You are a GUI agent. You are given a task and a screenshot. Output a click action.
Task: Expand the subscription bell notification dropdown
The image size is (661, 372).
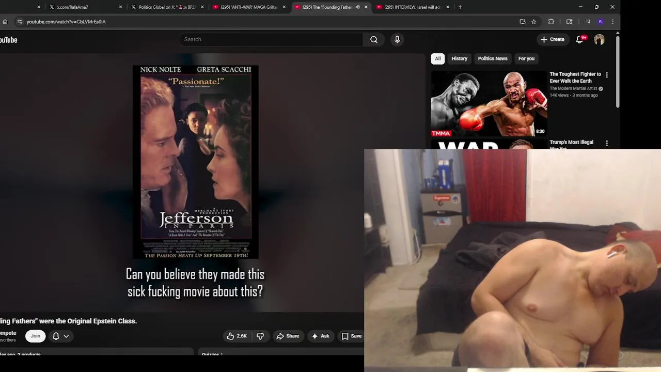61,336
